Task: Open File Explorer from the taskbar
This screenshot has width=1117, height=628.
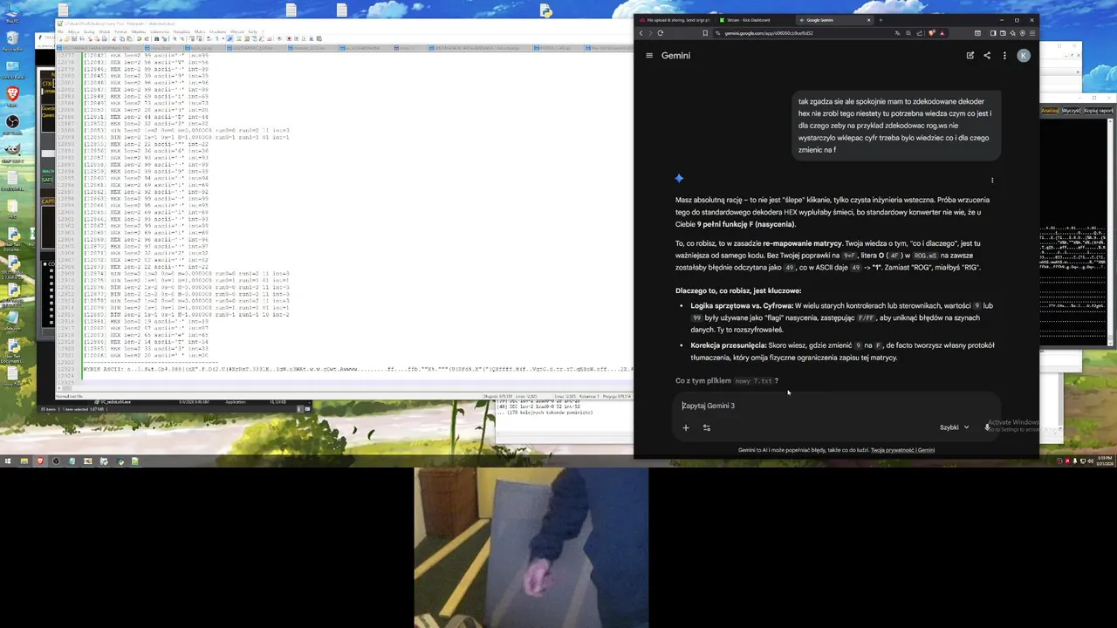Action: click(24, 461)
